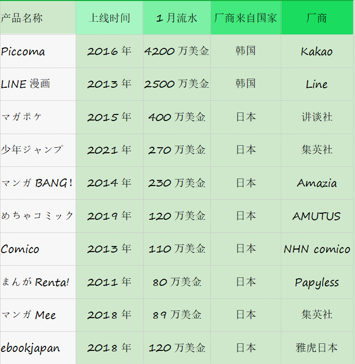Click the 1月流水 column header
The height and width of the screenshot is (364, 355).
pos(176,18)
